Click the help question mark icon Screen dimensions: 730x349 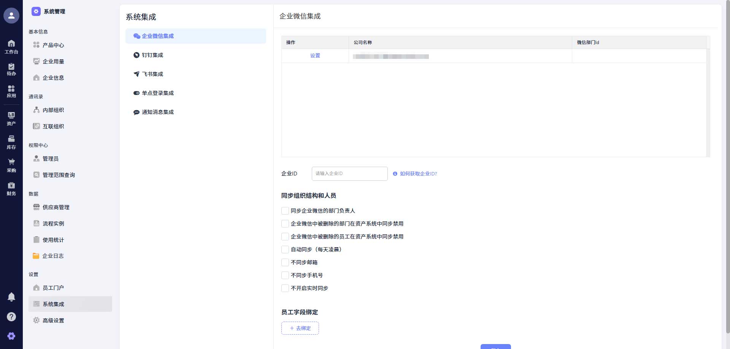point(11,317)
